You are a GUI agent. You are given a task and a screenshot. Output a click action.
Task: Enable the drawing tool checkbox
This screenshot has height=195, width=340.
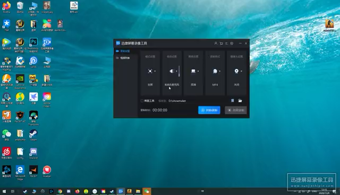tap(142, 101)
